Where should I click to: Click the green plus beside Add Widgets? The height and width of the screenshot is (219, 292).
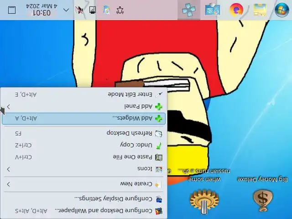[159, 119]
